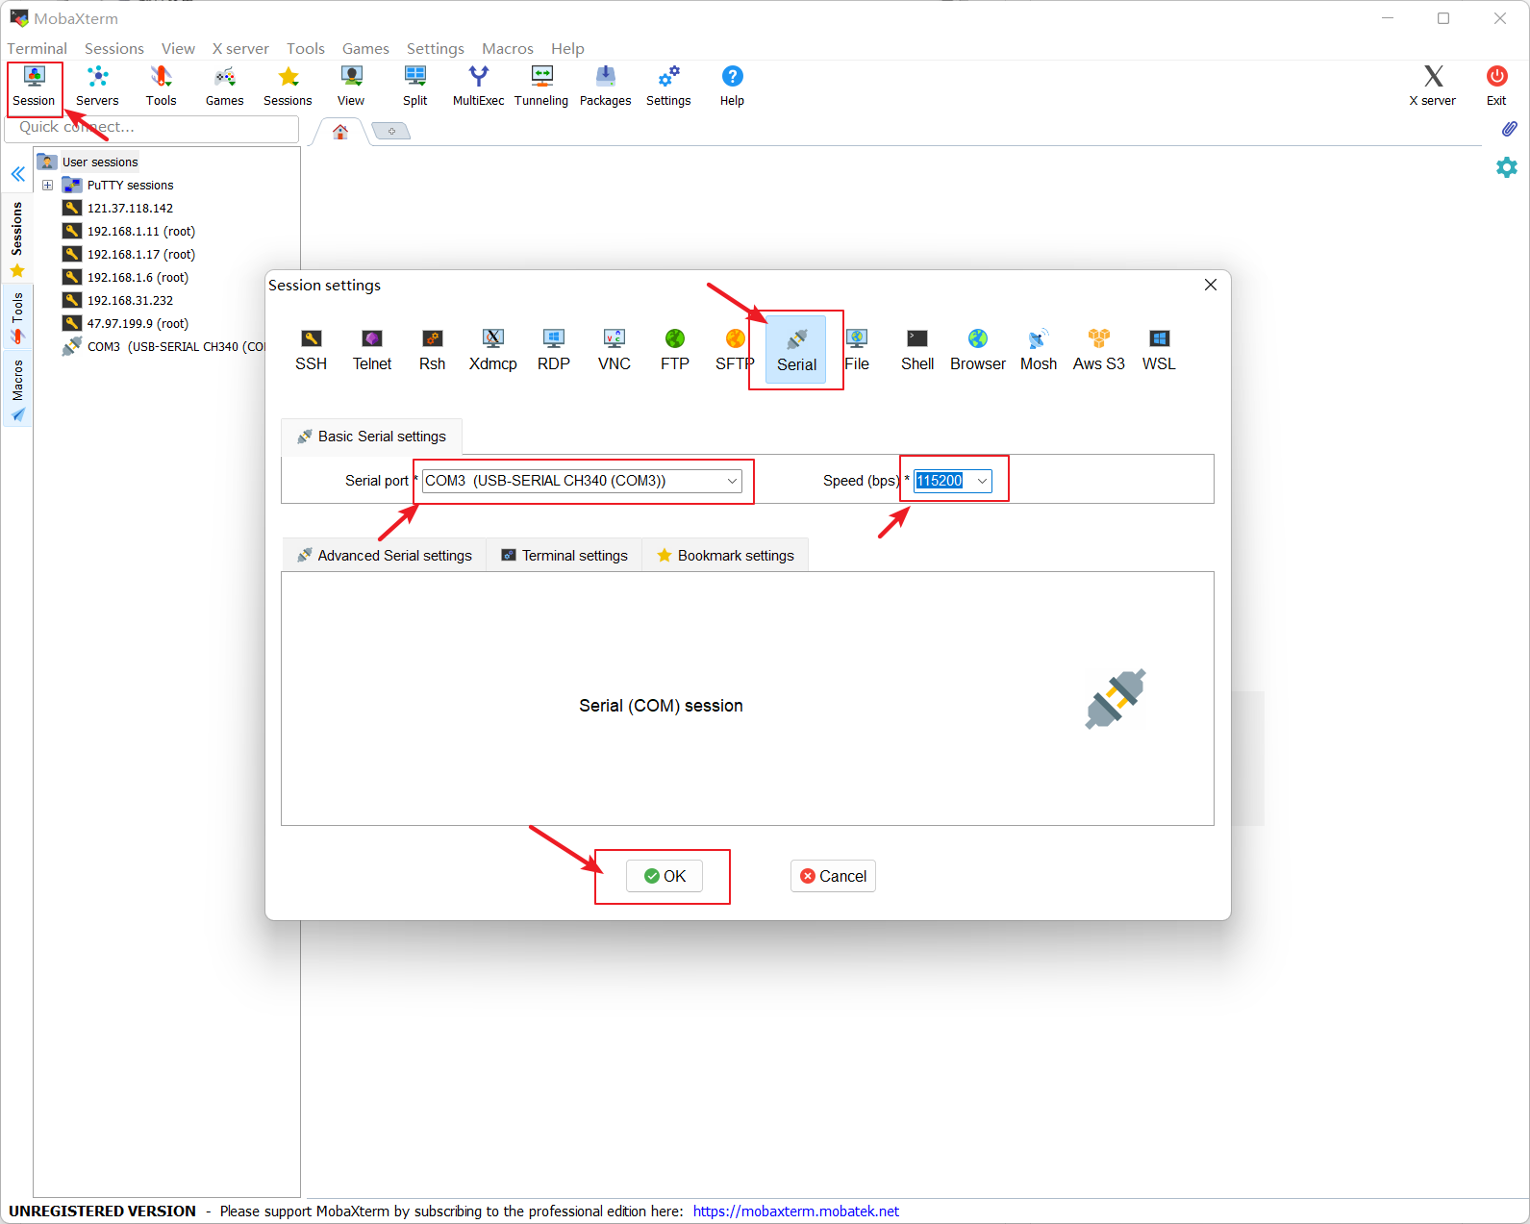1530x1224 pixels.
Task: Open a new Session from the toolbar
Action: pos(34,86)
